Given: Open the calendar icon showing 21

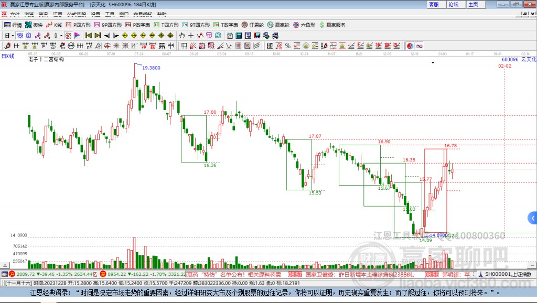Looking at the screenshot, I should [230, 36].
